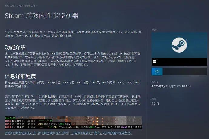209x139 pixels.
Task: Click the performance monitor overlay screenshot
Action: click(73, 123)
